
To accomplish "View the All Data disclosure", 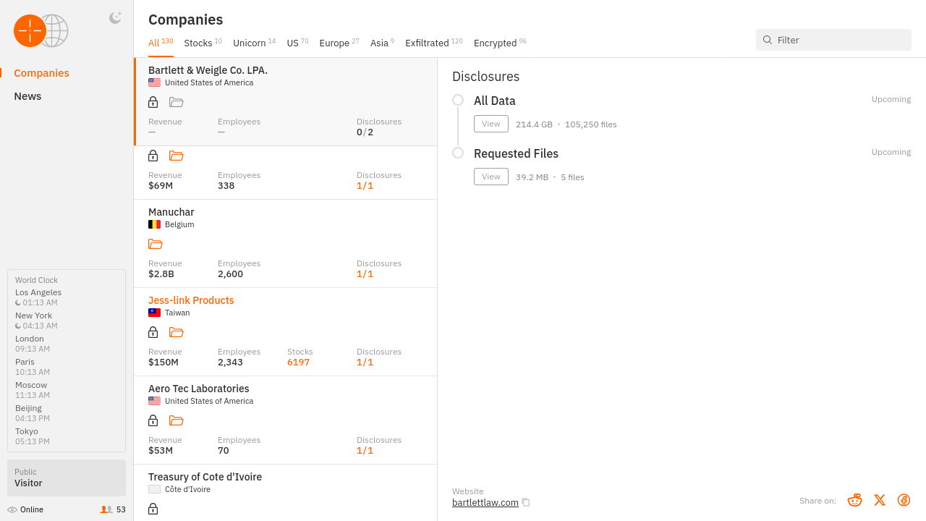I will pos(491,124).
